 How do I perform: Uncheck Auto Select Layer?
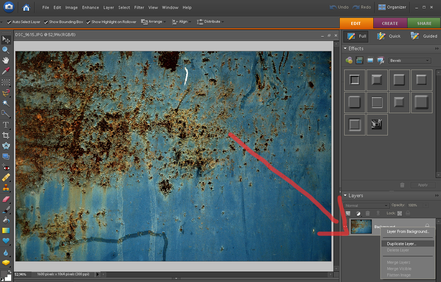(9, 22)
